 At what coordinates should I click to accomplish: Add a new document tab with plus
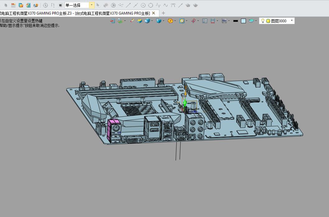click(163, 13)
